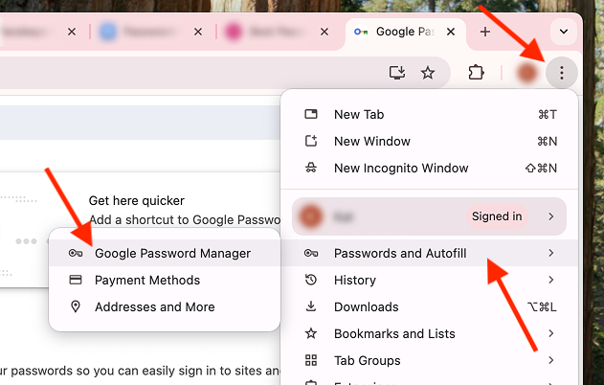Viewport: 604px width, 385px height.
Task: Click key icon beside Passwords and Autofill
Action: click(311, 253)
